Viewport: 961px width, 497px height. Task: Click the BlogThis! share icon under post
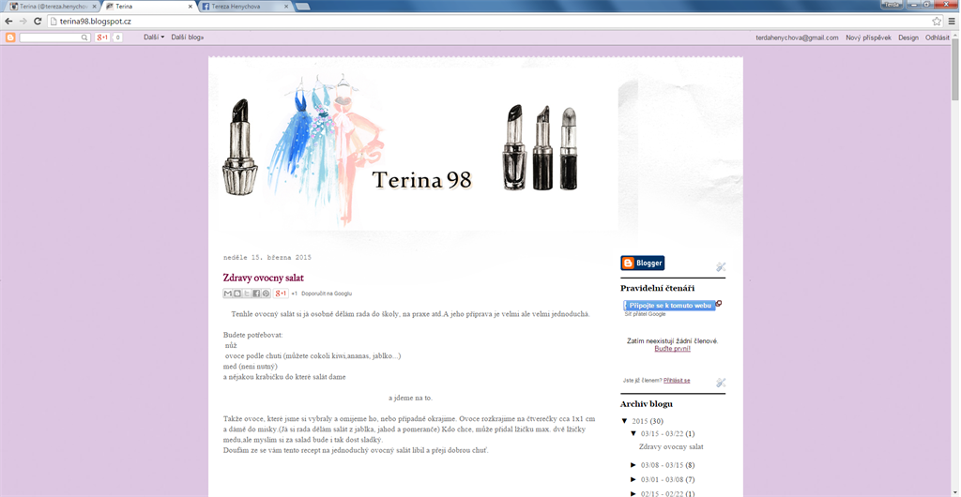[x=237, y=294]
